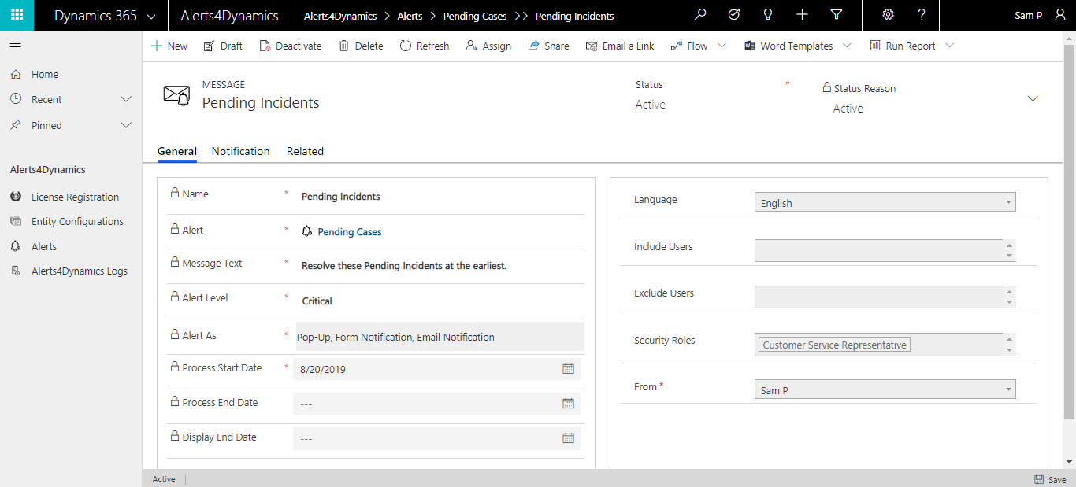Expand the Recent menu in sidebar
Image resolution: width=1076 pixels, height=487 pixels.
125,99
